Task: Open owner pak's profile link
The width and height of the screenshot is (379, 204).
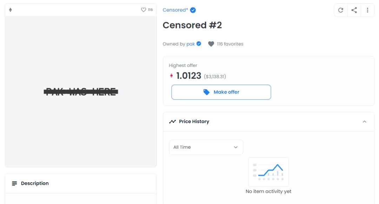Action: (191, 44)
